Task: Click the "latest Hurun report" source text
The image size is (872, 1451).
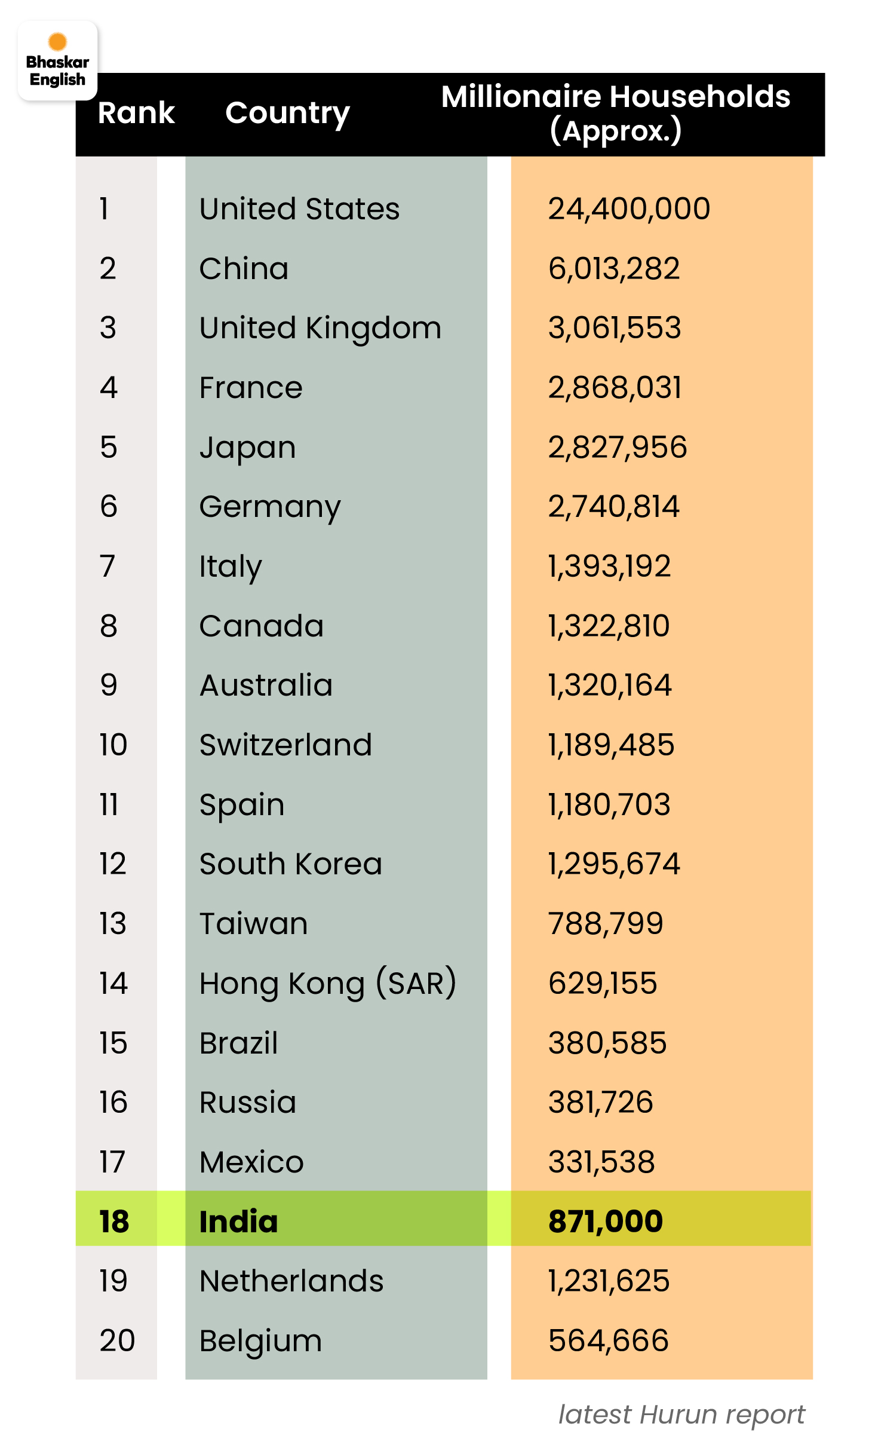Action: (x=681, y=1415)
